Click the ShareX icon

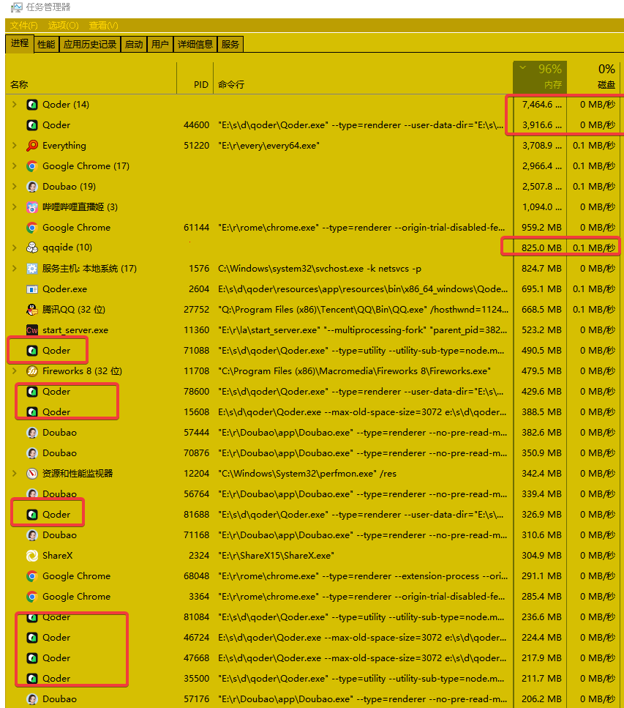32,556
